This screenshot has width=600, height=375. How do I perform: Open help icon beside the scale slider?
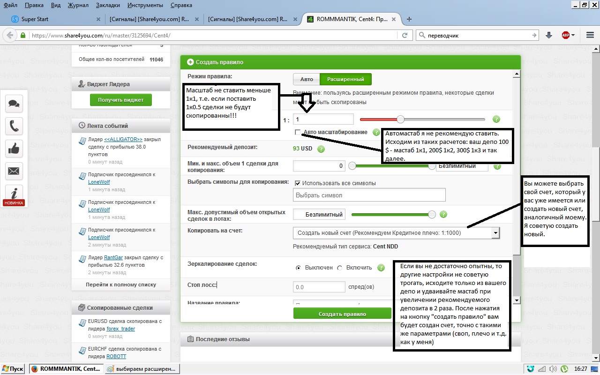coord(497,120)
